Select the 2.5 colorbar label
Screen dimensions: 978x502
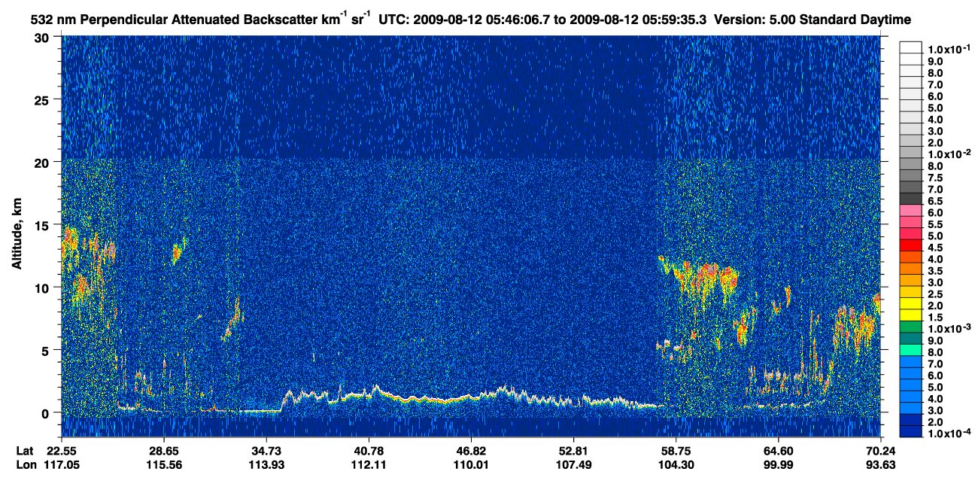tap(934, 294)
